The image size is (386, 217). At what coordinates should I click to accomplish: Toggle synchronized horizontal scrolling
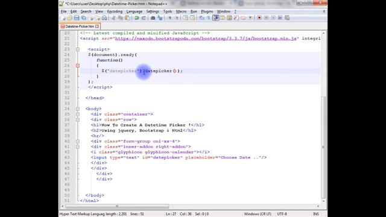(x=192, y=17)
